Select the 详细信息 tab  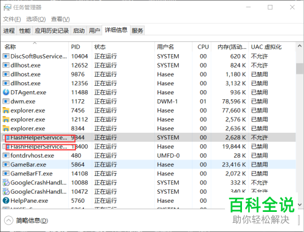tap(116, 30)
